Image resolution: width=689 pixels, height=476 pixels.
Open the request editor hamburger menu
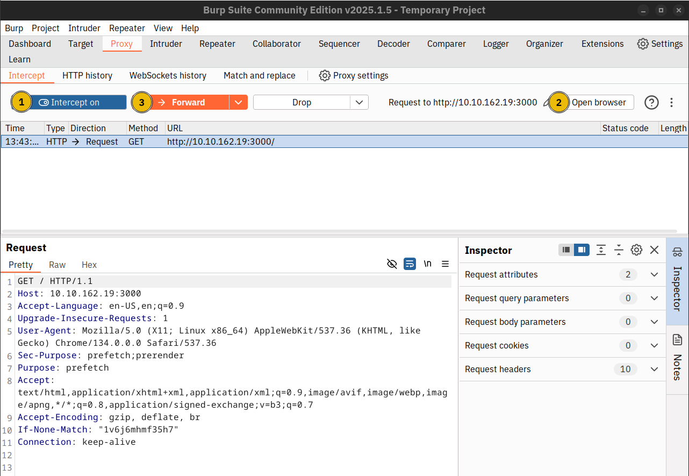pos(445,264)
